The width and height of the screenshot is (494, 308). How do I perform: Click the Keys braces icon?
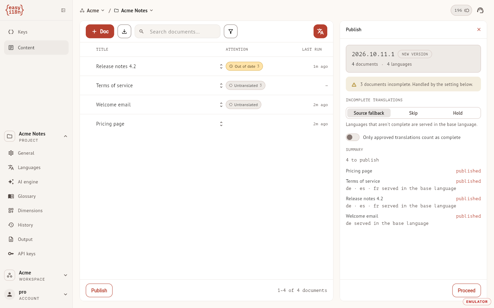[x=11, y=32]
